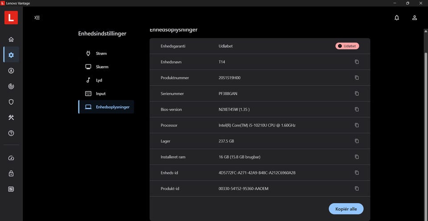This screenshot has height=221, width=428.
Task: Open the Lyd settings section
Action: tap(106, 80)
